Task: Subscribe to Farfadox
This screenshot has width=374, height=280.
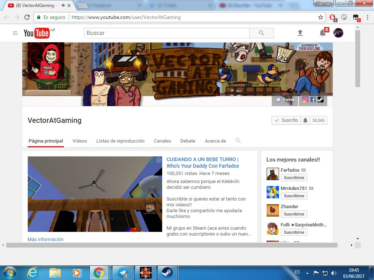Action: (294, 178)
